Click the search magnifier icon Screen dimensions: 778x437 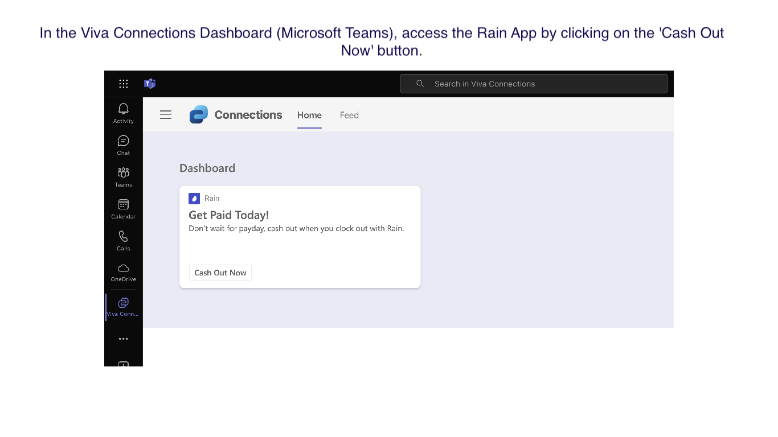pos(420,84)
